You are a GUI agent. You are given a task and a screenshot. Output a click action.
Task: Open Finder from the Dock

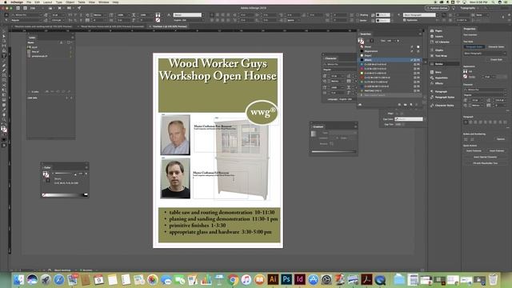click(18, 280)
